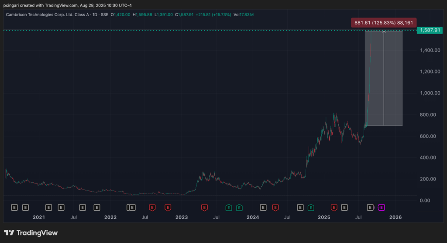Click the Jul label between 2025 and 2026
Viewport: 447px width, 243px height.
[x=359, y=217]
